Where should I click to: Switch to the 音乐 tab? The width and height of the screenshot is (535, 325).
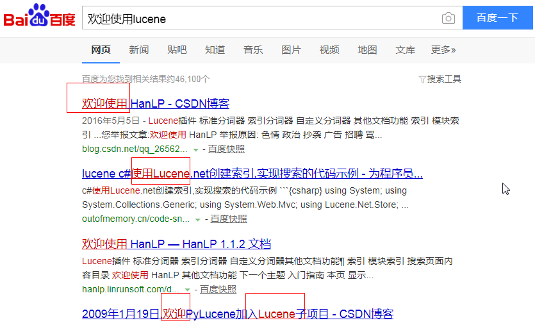253,50
